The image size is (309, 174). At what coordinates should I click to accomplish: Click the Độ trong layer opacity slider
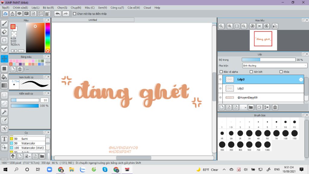tap(269, 60)
